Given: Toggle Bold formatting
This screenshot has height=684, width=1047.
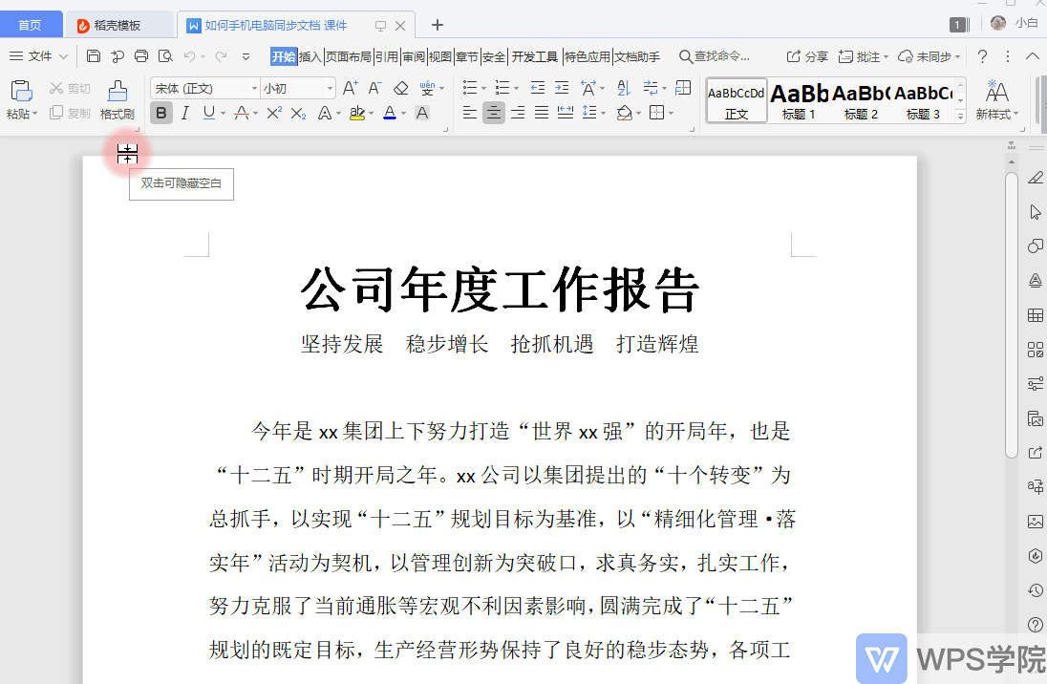Looking at the screenshot, I should point(160,114).
